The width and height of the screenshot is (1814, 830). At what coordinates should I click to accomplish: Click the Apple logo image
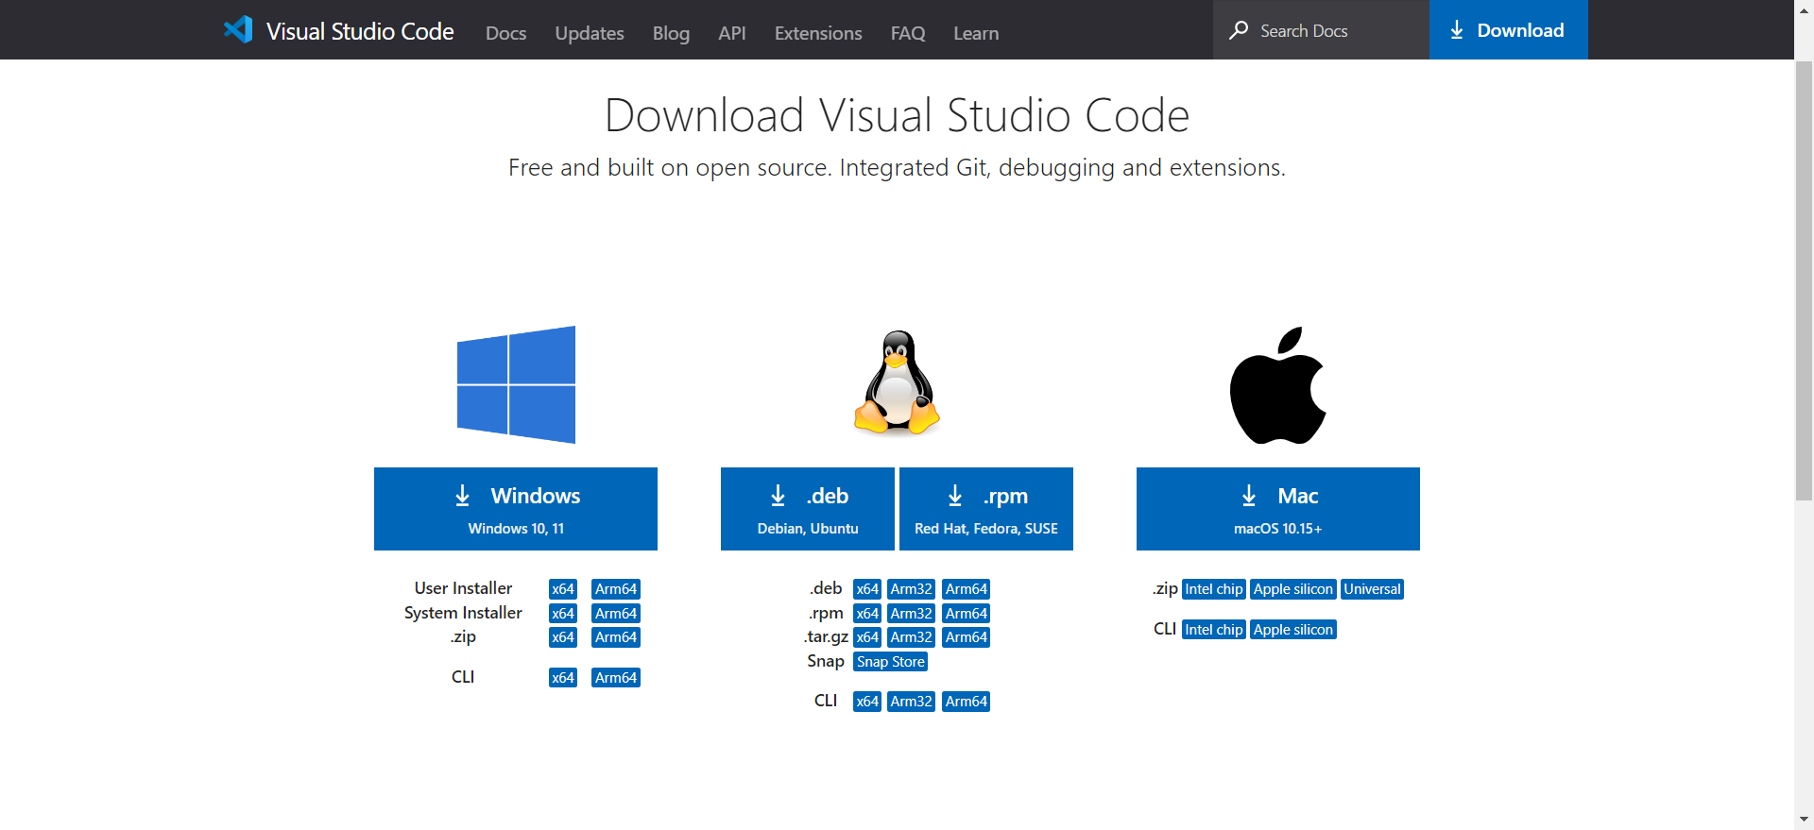pos(1277,385)
